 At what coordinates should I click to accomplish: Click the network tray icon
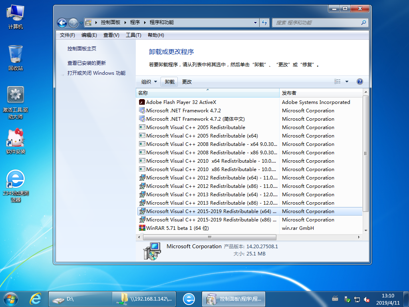pos(357,299)
